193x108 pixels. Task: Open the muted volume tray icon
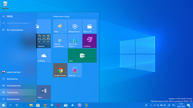point(158,105)
